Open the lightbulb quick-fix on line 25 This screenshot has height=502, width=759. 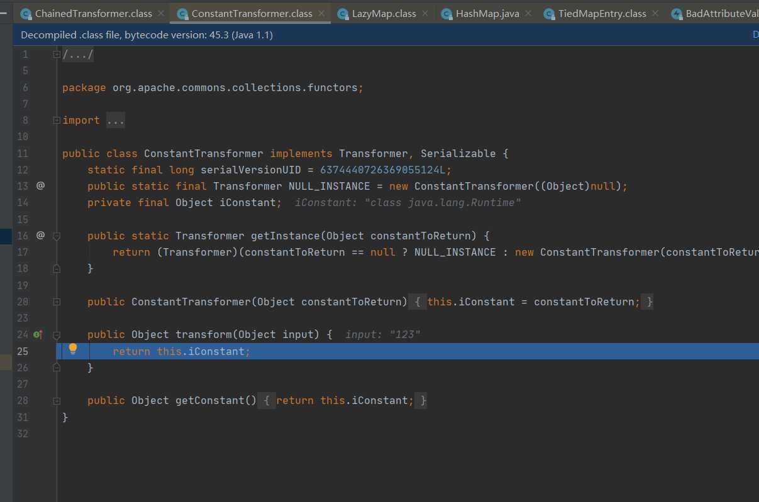click(73, 349)
